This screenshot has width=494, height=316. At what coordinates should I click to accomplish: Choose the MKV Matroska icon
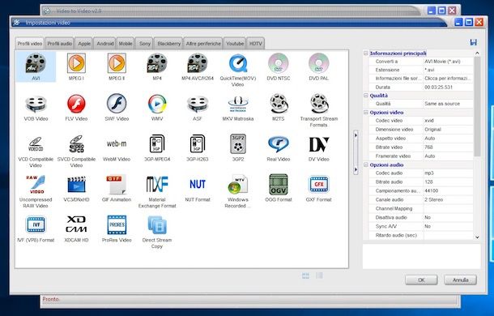coord(238,105)
